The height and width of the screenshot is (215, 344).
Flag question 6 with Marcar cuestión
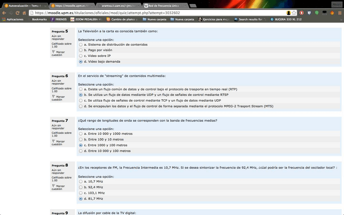pos(58,98)
